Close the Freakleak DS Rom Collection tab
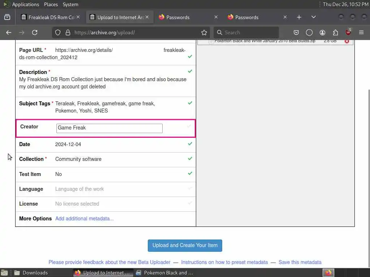 point(78,17)
